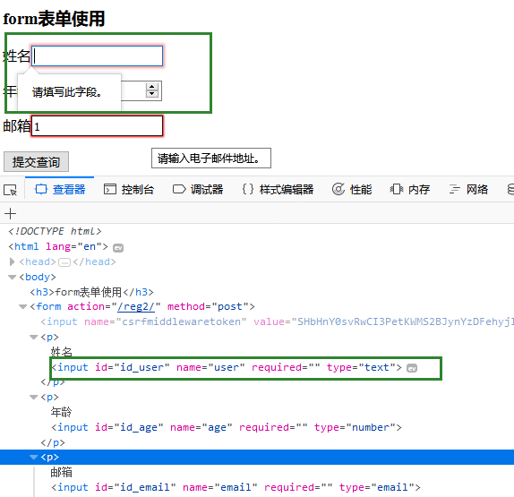The image size is (514, 497).
Task: Collapse the highlighted p node containing 邮箱
Action: pyautogui.click(x=34, y=457)
